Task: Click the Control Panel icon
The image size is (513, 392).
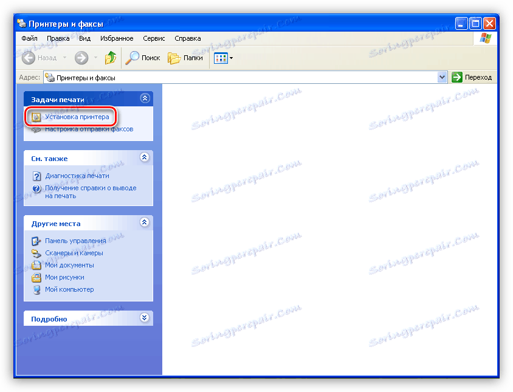Action: pos(36,241)
